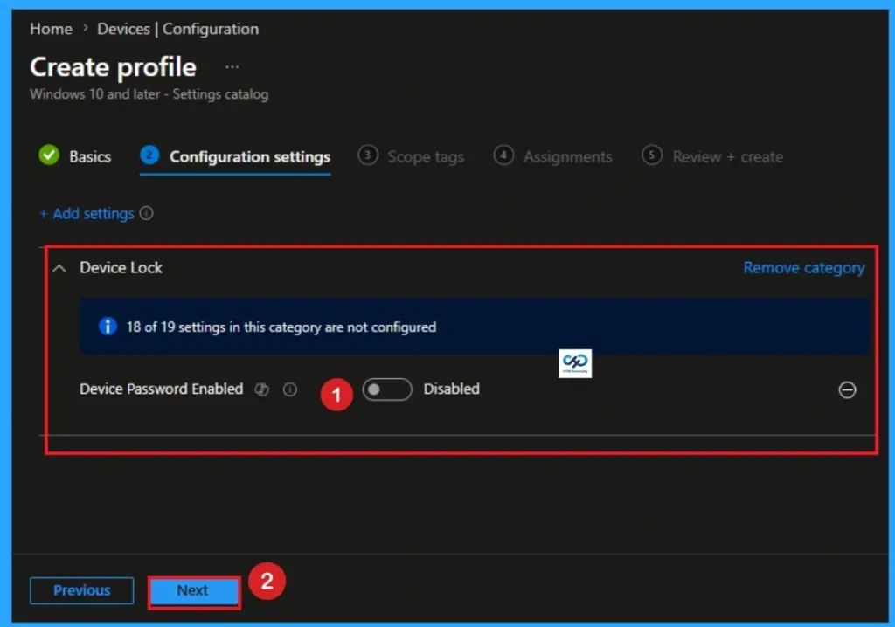This screenshot has width=895, height=627.
Task: Click '18 of 19 settings' notice text
Action: click(281, 327)
